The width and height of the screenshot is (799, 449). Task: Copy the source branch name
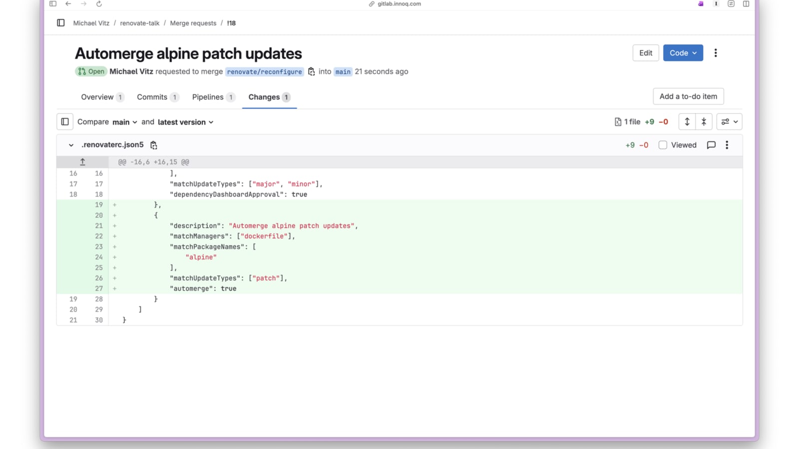pyautogui.click(x=311, y=72)
